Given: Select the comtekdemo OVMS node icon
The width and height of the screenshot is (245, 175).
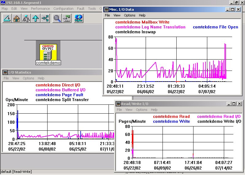Looking at the screenshot, I should [48, 52].
